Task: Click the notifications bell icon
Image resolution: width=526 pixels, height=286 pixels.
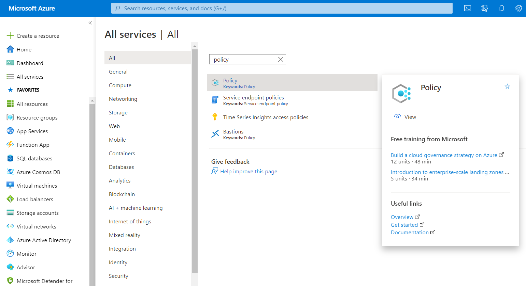Action: click(501, 8)
